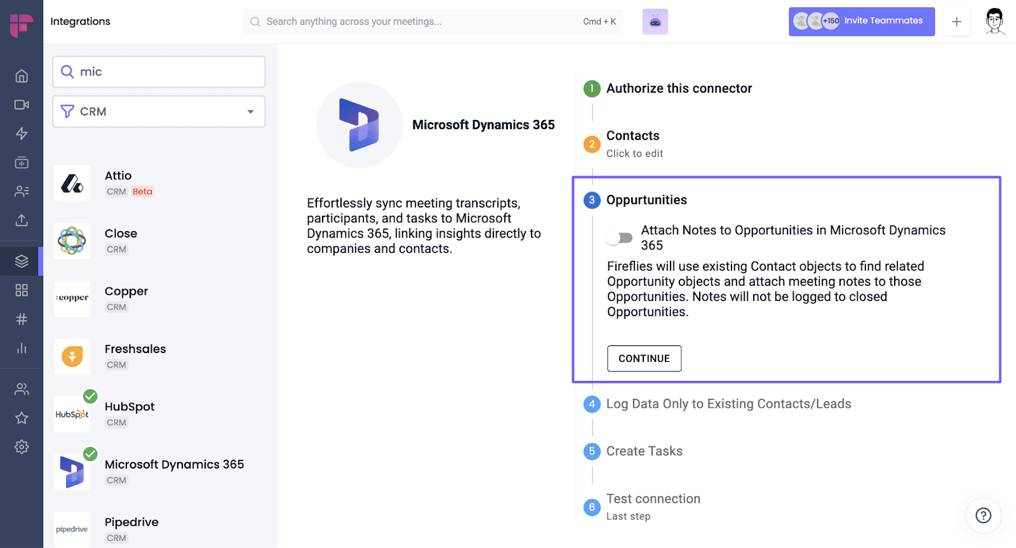The height and width of the screenshot is (548, 1016).
Task: Click the bot assistant icon in header
Action: pos(655,22)
